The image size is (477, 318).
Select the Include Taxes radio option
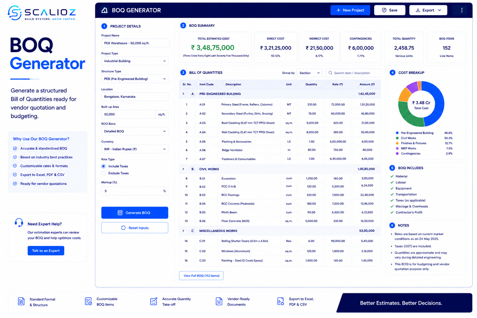(103, 166)
